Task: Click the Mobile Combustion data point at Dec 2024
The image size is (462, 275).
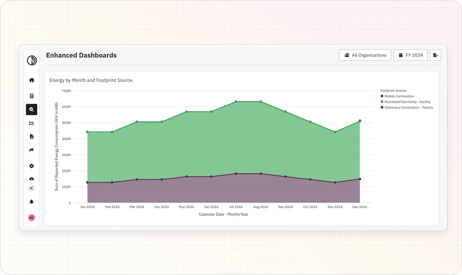Action: coord(360,121)
